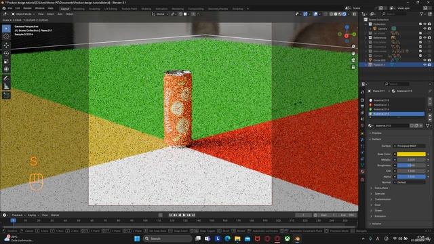
Task: Expand the Emission section
Action: [x=380, y=216]
